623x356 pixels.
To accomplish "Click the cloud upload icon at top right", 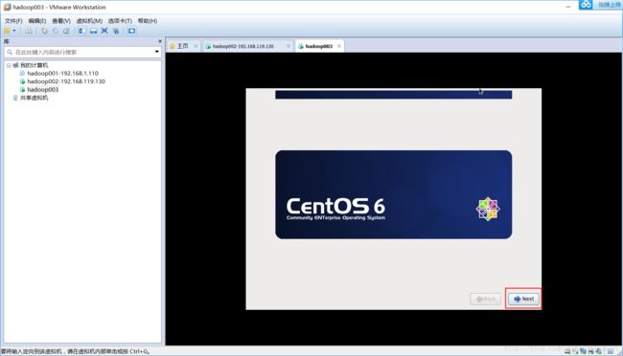I will [x=586, y=5].
